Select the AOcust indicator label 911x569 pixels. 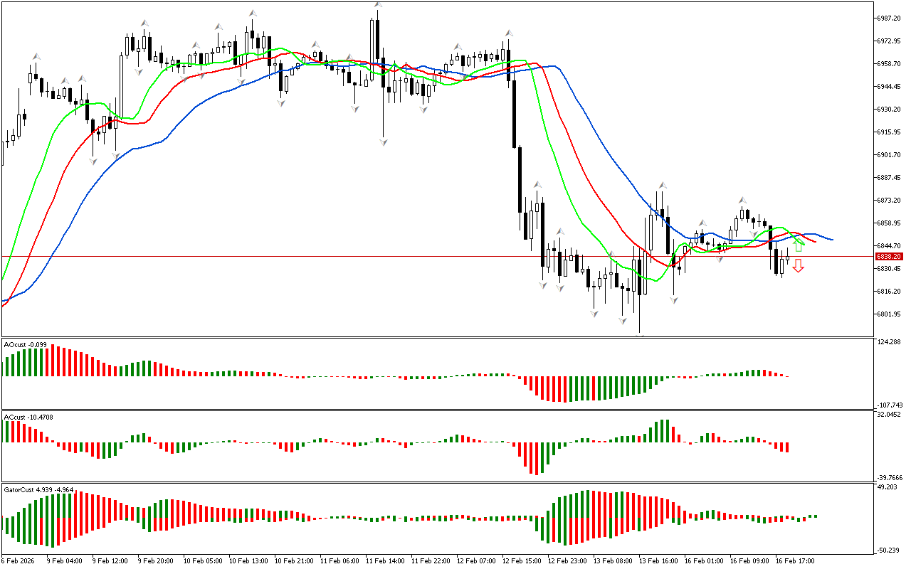pyautogui.click(x=26, y=345)
